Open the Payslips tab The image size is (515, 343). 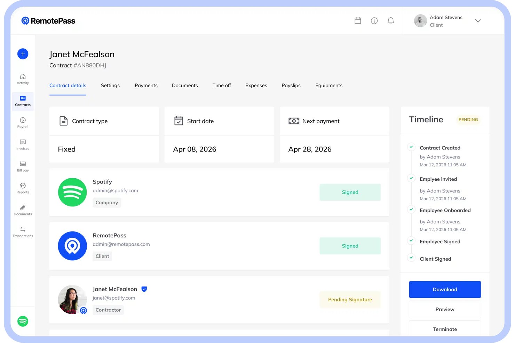coord(291,85)
